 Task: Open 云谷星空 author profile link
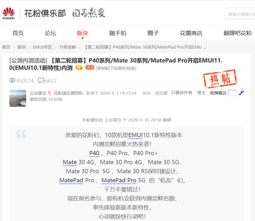pos(38,93)
